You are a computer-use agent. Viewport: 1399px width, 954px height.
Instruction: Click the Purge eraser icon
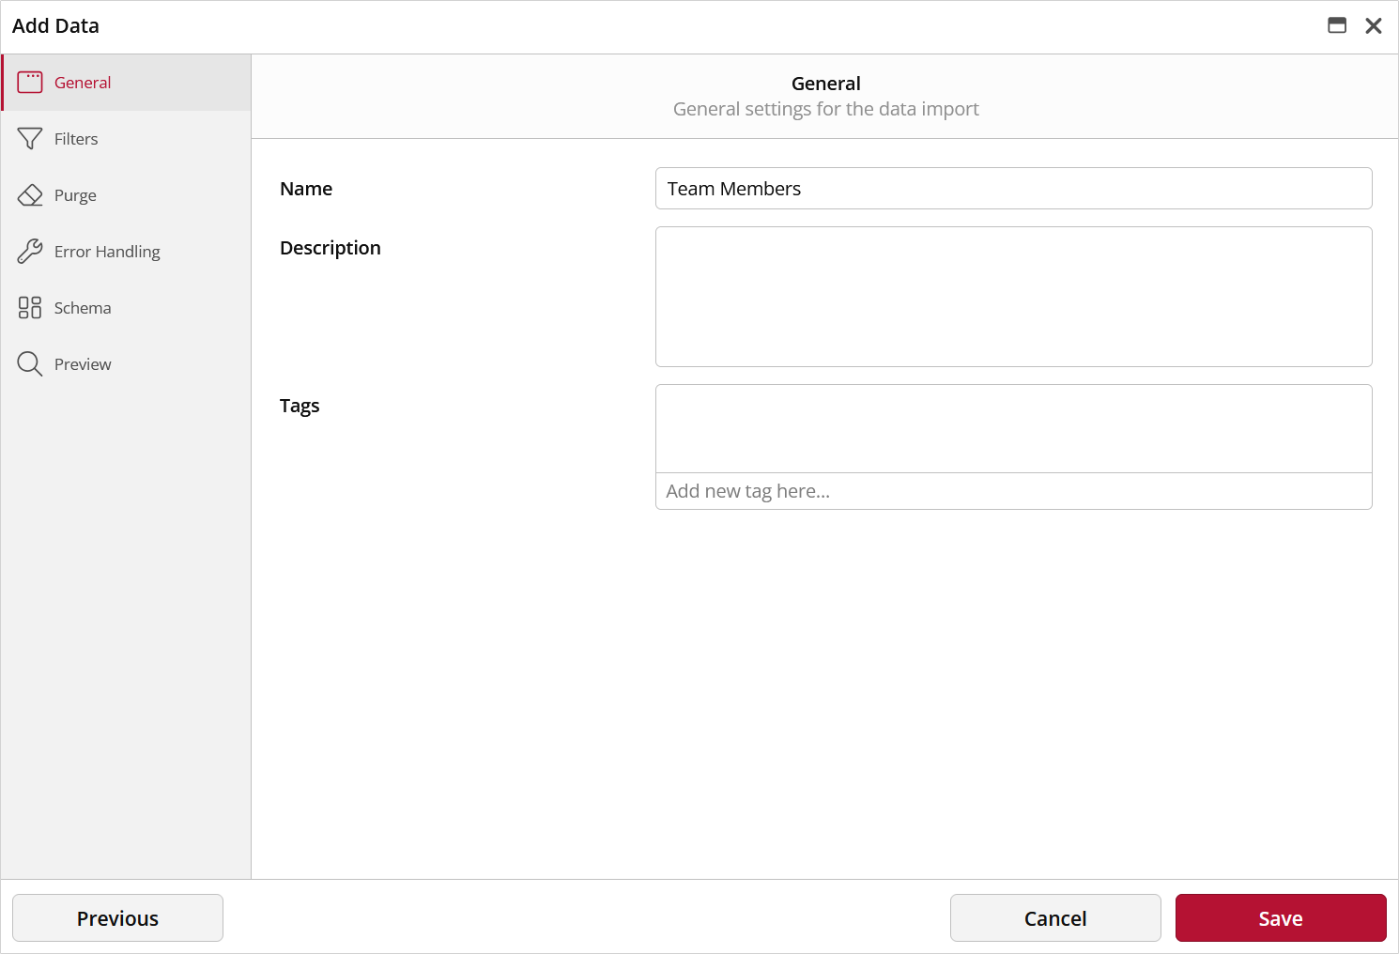30,195
